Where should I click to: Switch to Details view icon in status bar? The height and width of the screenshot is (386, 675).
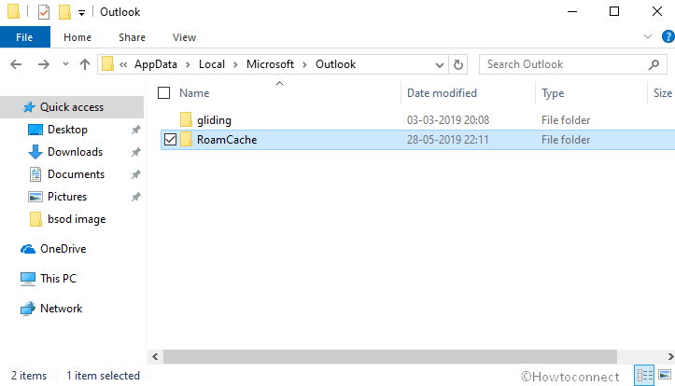click(644, 375)
